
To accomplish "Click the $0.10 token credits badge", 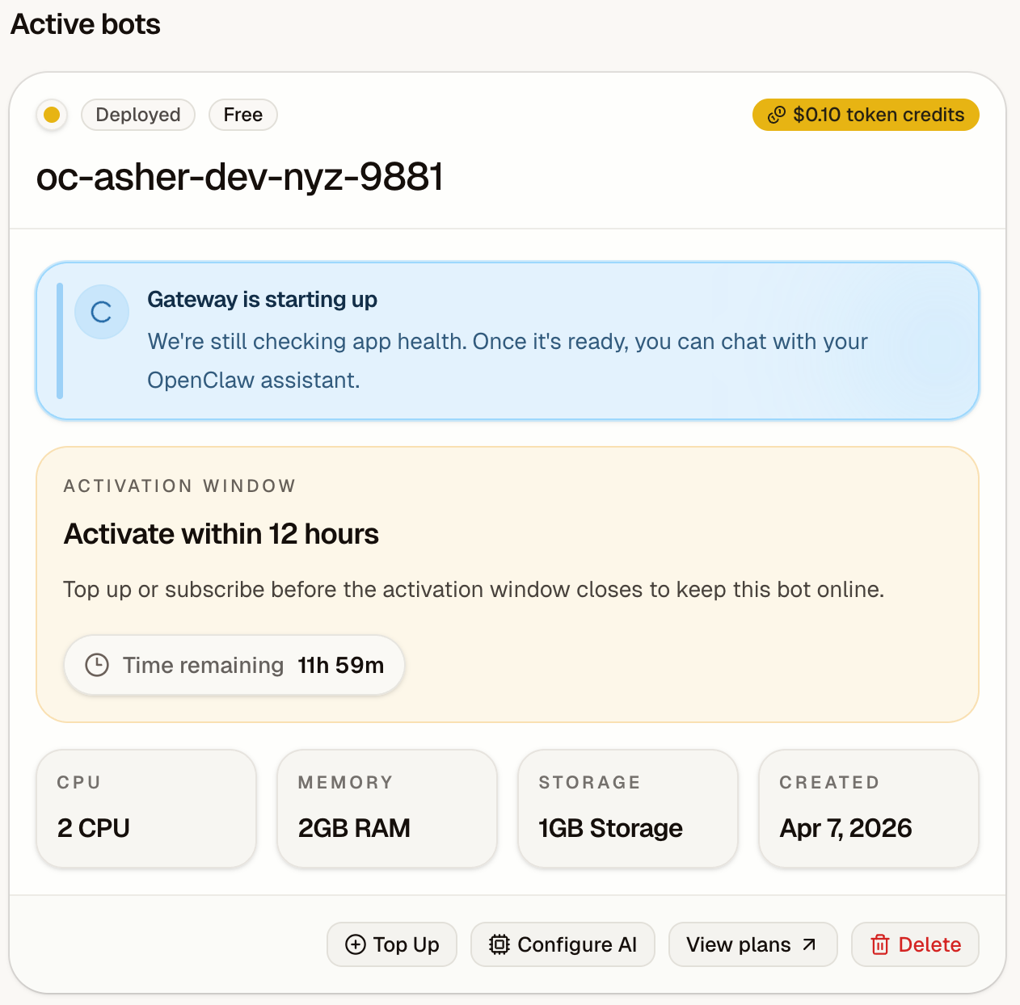I will (866, 115).
